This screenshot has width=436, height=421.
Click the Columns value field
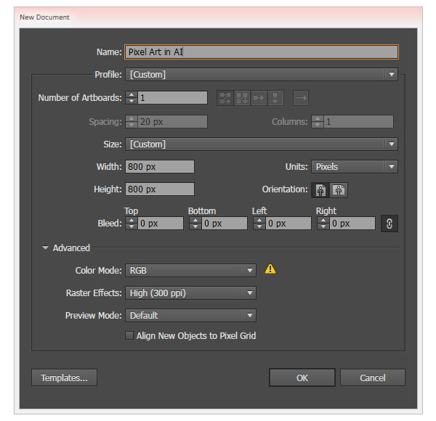pos(359,122)
